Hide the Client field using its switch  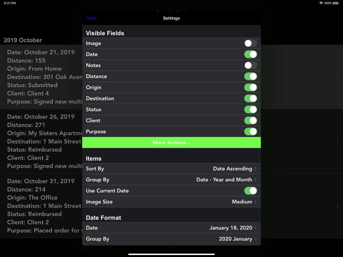click(x=250, y=120)
